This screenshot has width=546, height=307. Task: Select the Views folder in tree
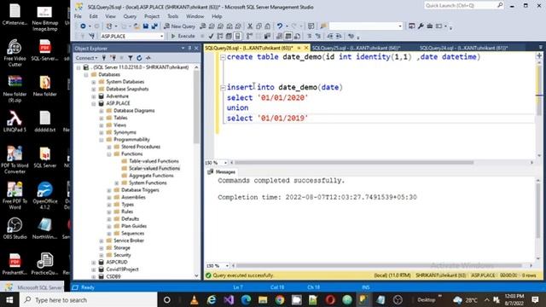pos(119,125)
